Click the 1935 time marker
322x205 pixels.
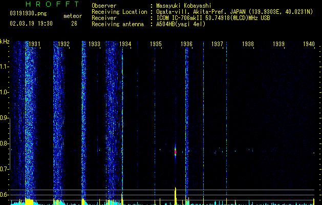point(156,44)
